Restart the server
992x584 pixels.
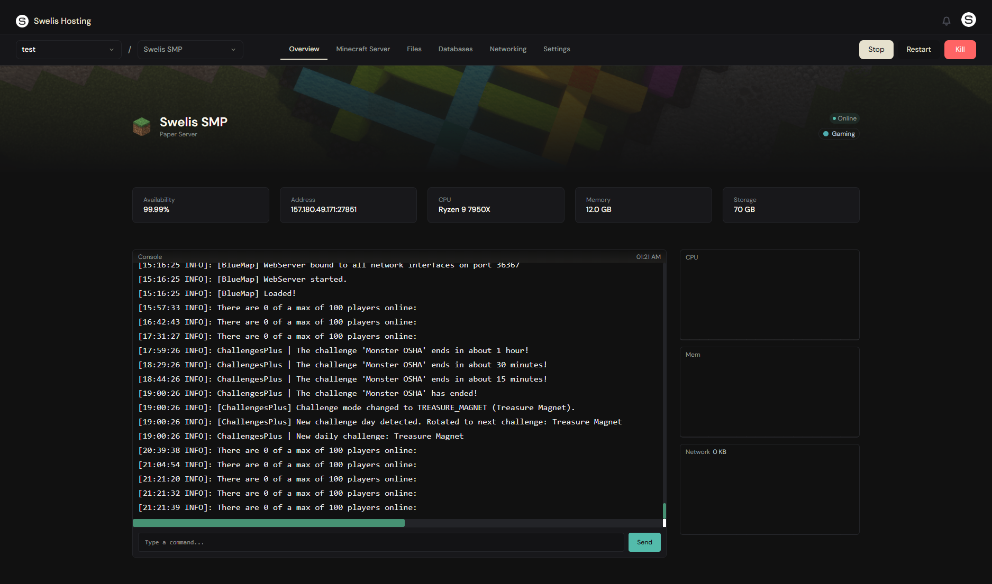tap(918, 50)
